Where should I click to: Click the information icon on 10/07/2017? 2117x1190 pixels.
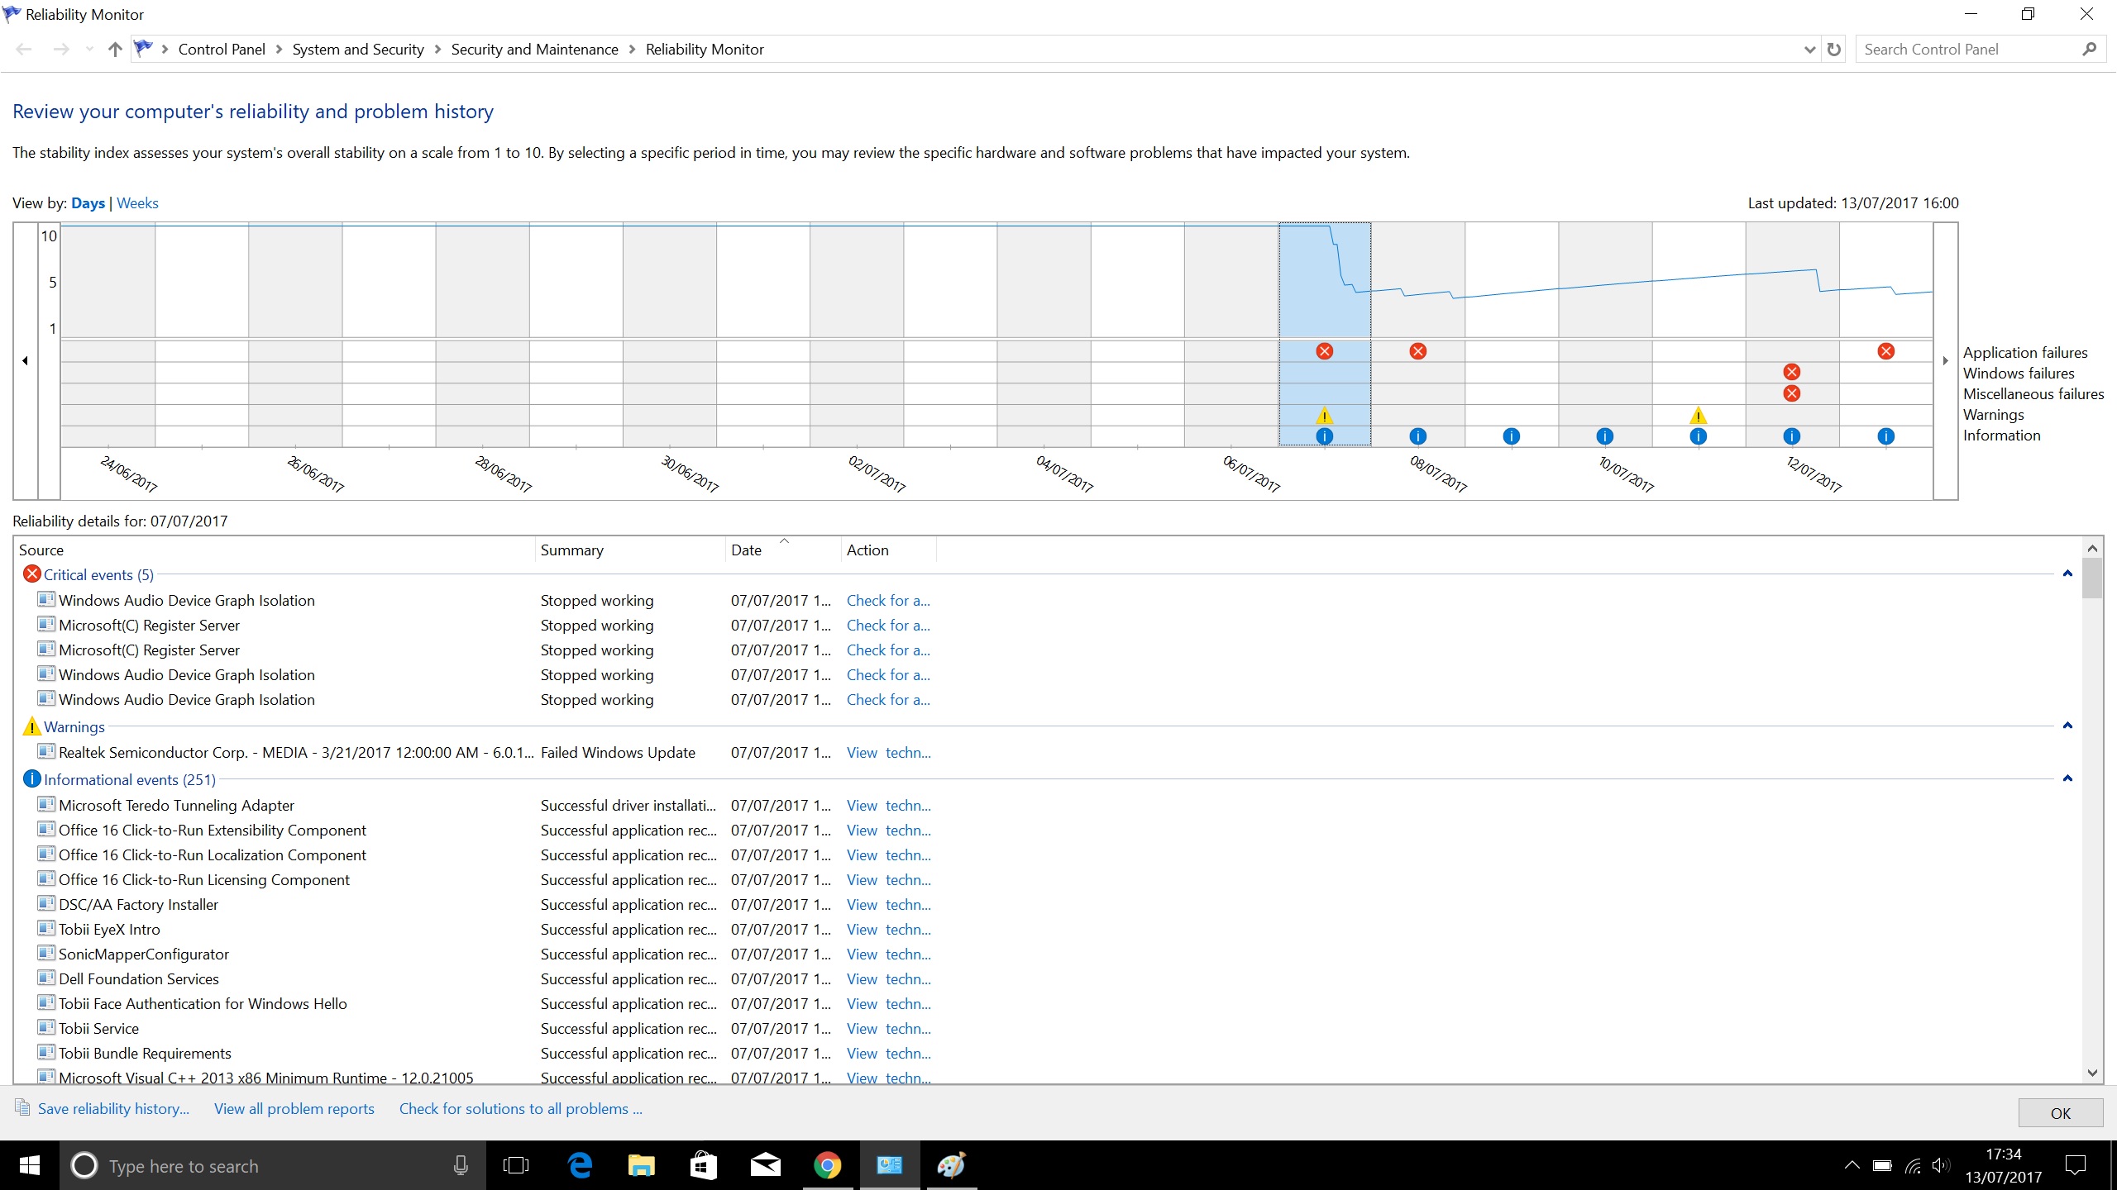click(x=1604, y=436)
